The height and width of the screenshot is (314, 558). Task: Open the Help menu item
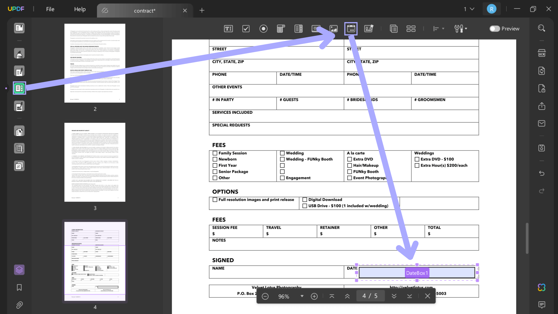tap(80, 9)
